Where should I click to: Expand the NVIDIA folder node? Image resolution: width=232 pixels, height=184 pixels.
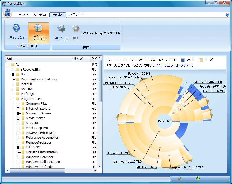pos(13,89)
